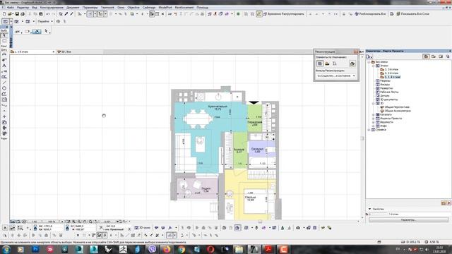Open the Reinforcement menu

[x=184, y=8]
